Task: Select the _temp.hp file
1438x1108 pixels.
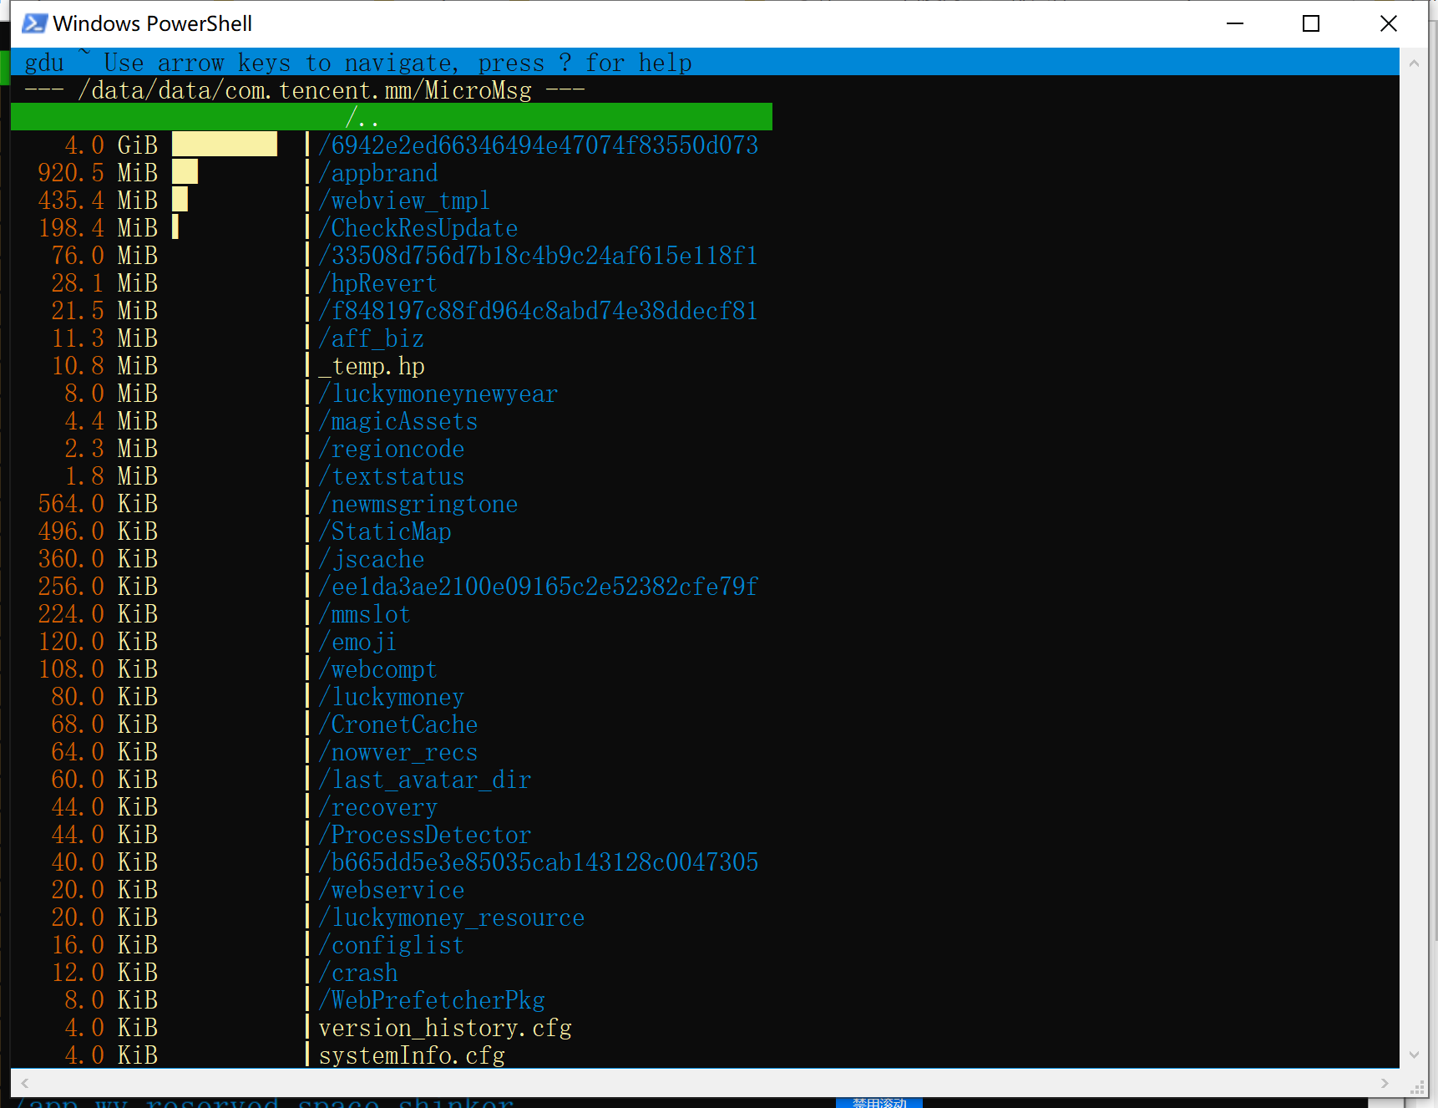Action: [372, 365]
